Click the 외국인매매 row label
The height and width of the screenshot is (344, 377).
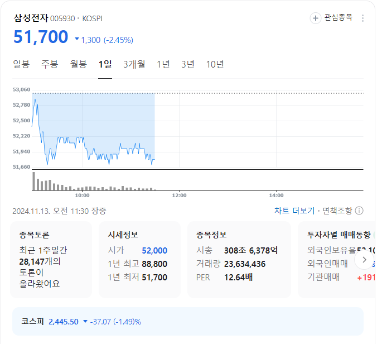point(327,264)
